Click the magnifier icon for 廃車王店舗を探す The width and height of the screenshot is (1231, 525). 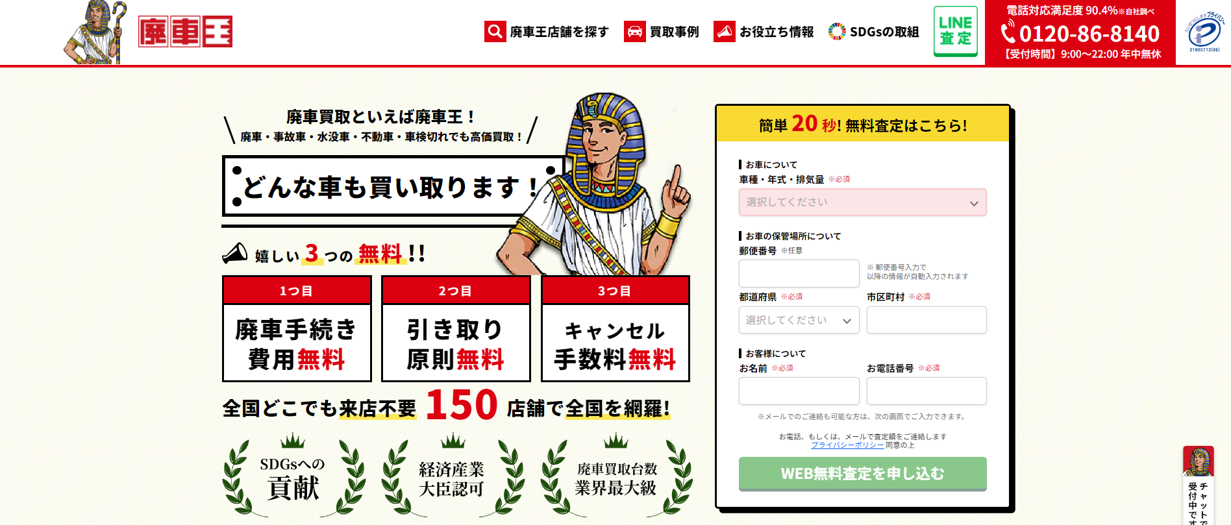click(495, 31)
